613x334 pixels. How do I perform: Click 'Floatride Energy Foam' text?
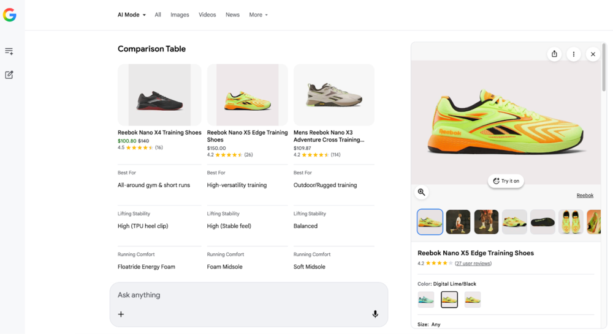(x=147, y=267)
